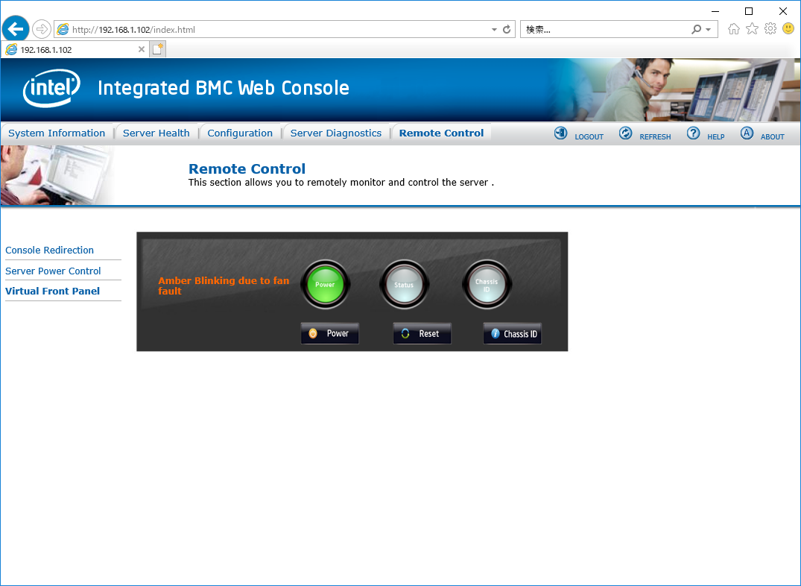Go to Server Diagnostics tab
This screenshot has height=586, width=801.
pyautogui.click(x=335, y=133)
